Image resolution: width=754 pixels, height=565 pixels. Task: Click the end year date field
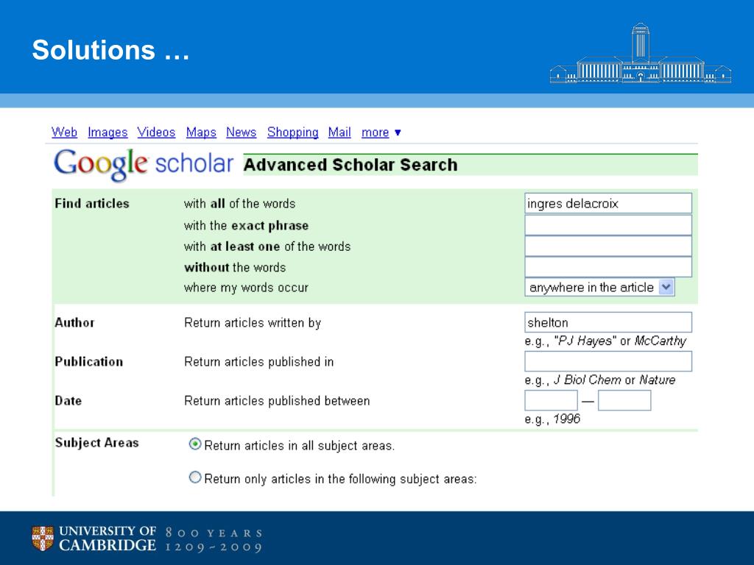click(x=624, y=400)
